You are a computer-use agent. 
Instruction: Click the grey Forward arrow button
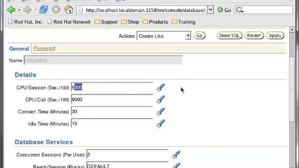27,9
